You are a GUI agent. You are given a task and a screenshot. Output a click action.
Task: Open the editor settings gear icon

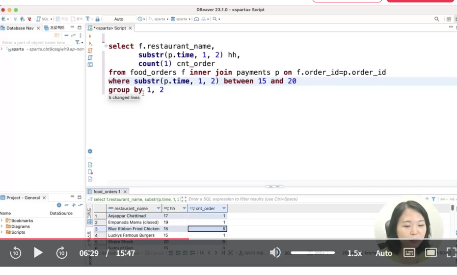point(90,151)
